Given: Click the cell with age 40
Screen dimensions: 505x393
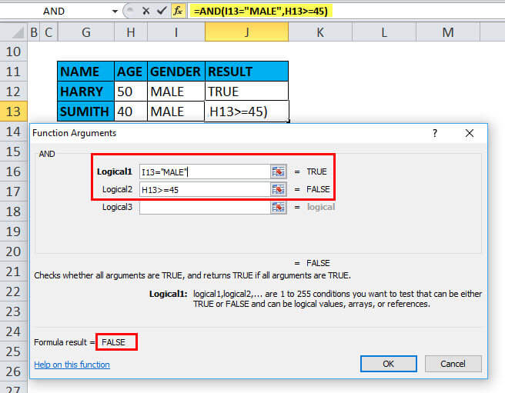Looking at the screenshot, I should click(x=131, y=112).
